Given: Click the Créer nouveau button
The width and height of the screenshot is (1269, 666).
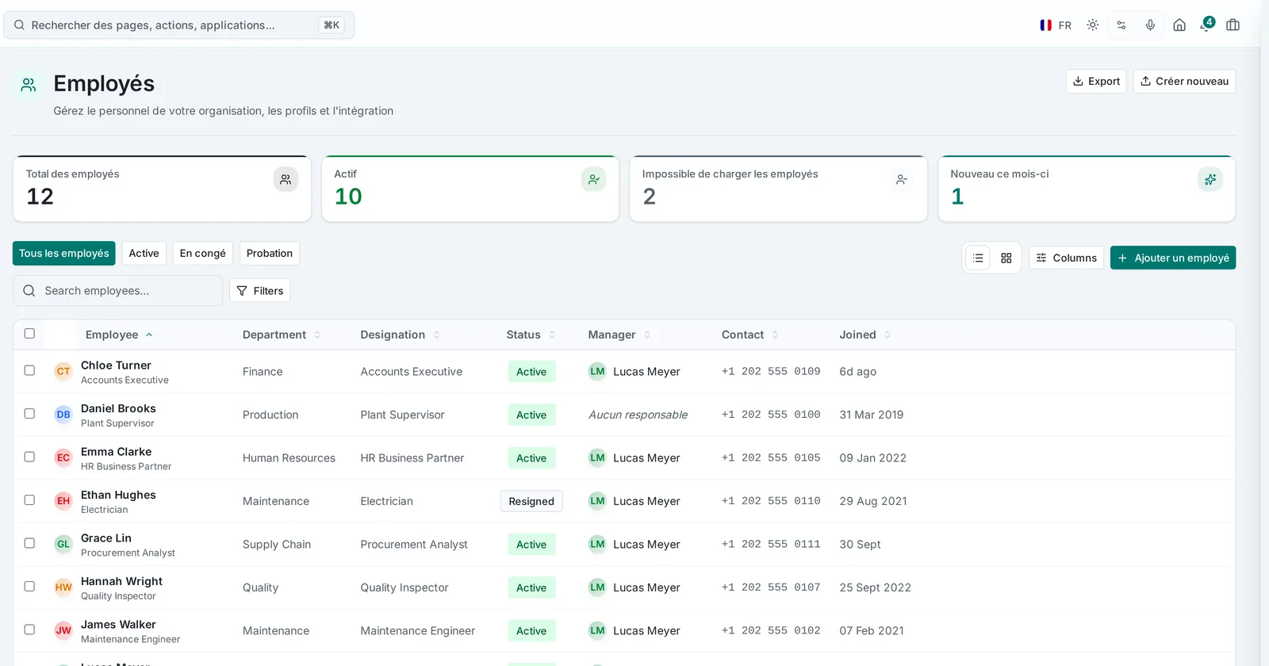Looking at the screenshot, I should [x=1184, y=82].
